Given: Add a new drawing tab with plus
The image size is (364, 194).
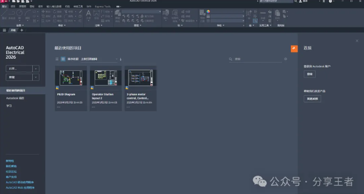Looking at the screenshot, I should click(22, 30).
